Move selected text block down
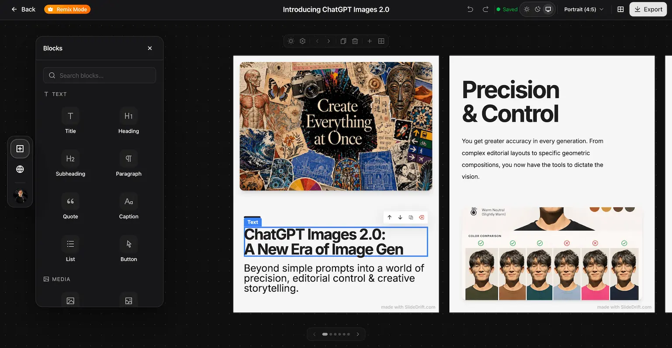The height and width of the screenshot is (348, 672). click(400, 217)
